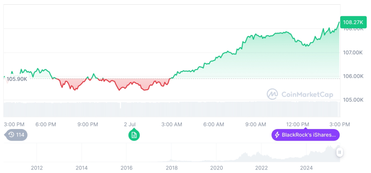
Task: Open the BlackRock's iShares event tag
Action: 305,135
